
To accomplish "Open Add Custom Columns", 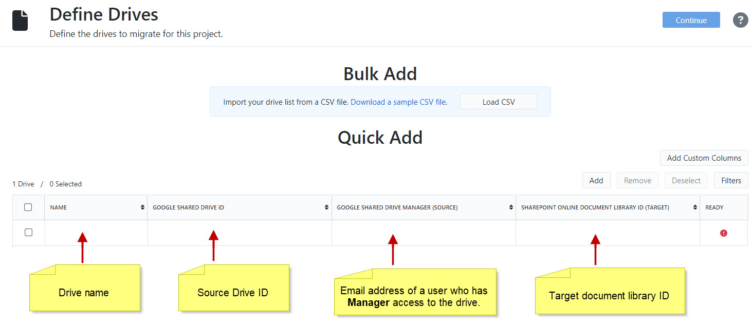I will click(x=704, y=158).
